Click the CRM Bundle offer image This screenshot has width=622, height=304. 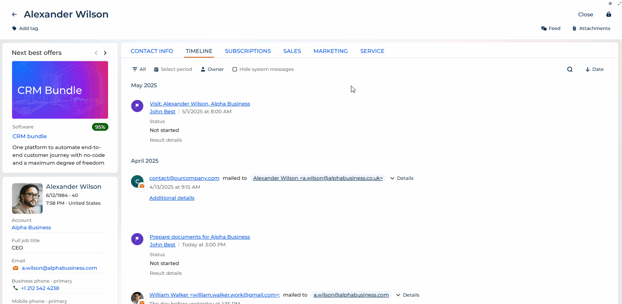60,90
